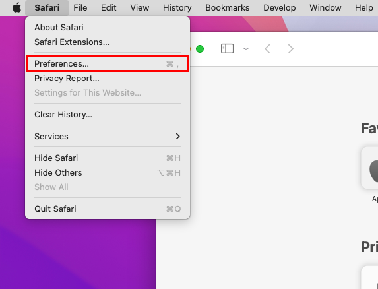Open the Edit menu
The height and width of the screenshot is (289, 378).
tap(108, 8)
